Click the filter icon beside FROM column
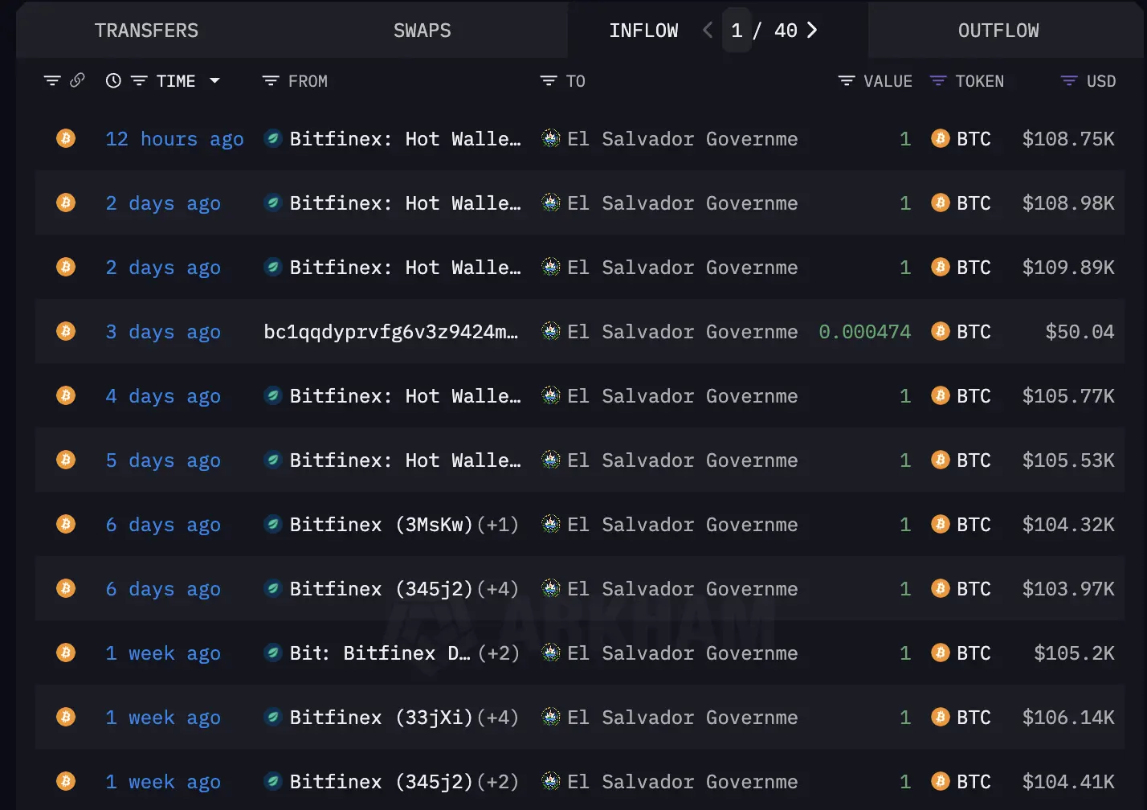Image resolution: width=1147 pixels, height=810 pixels. click(268, 80)
